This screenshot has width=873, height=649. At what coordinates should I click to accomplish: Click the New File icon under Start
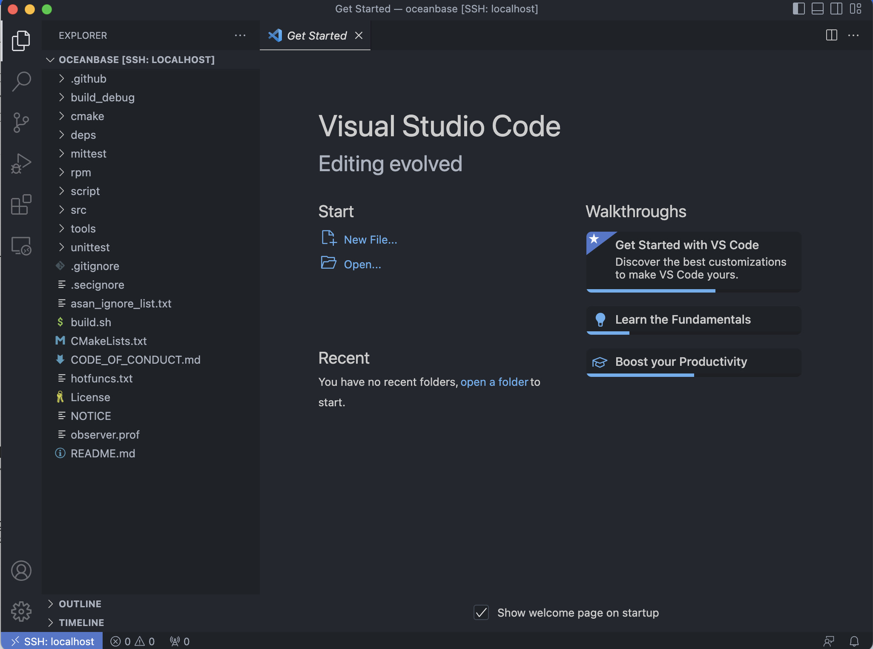click(x=329, y=238)
